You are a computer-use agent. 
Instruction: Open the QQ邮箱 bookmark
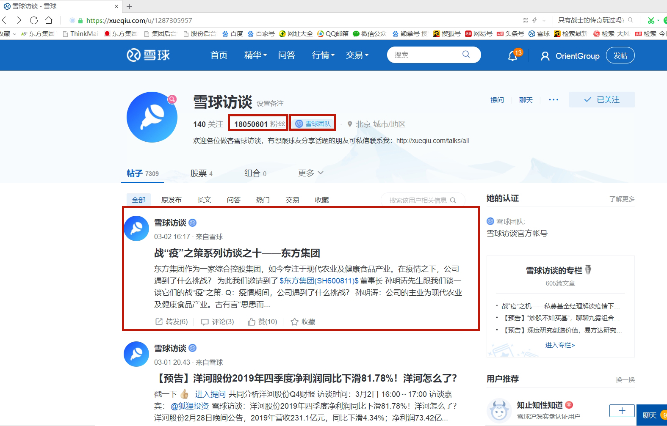pos(333,34)
